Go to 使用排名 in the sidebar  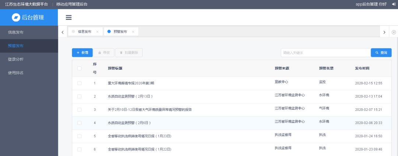pos(16,73)
